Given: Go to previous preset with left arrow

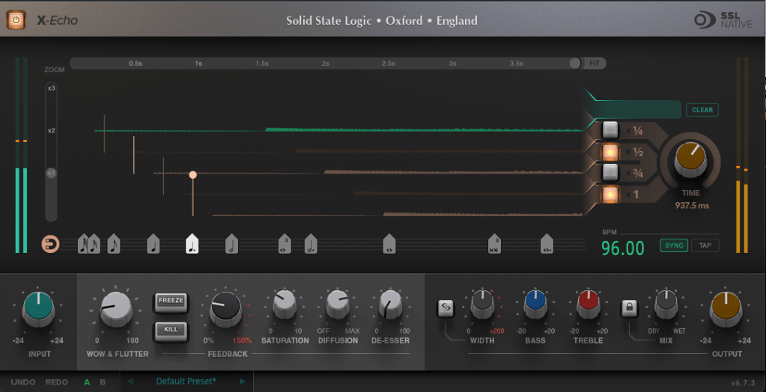Looking at the screenshot, I should 131,382.
